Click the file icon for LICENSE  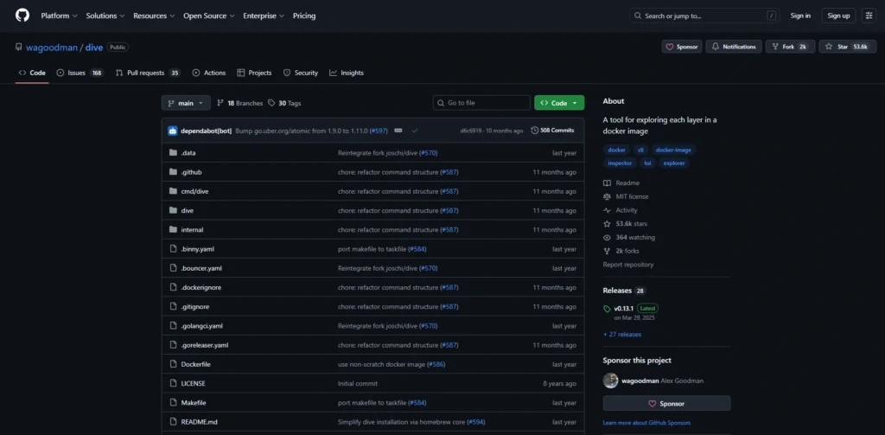(173, 383)
